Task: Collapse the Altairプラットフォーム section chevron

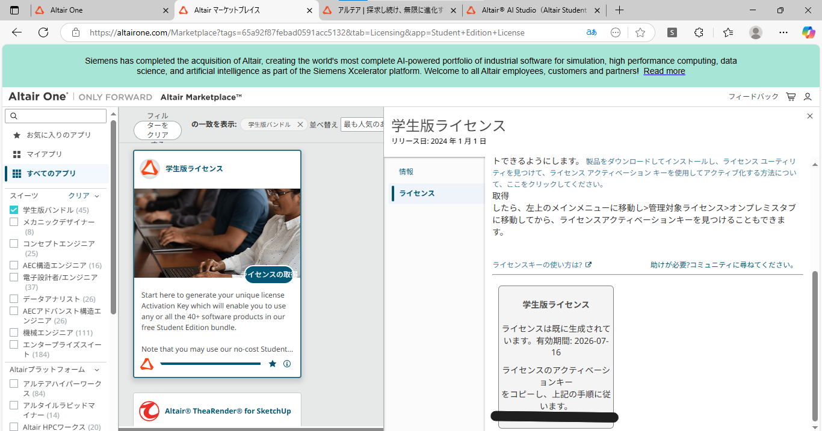Action: pos(97,370)
